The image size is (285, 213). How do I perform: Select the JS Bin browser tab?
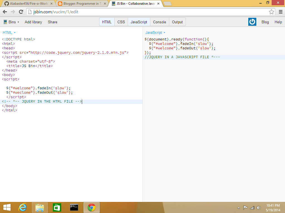136,4
